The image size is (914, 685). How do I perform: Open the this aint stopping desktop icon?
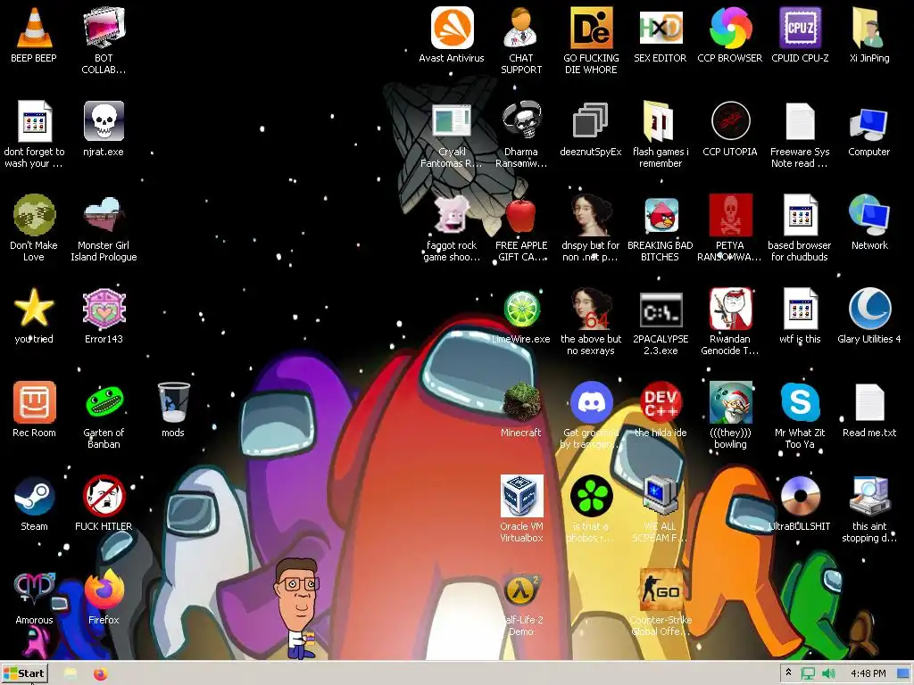[869, 496]
